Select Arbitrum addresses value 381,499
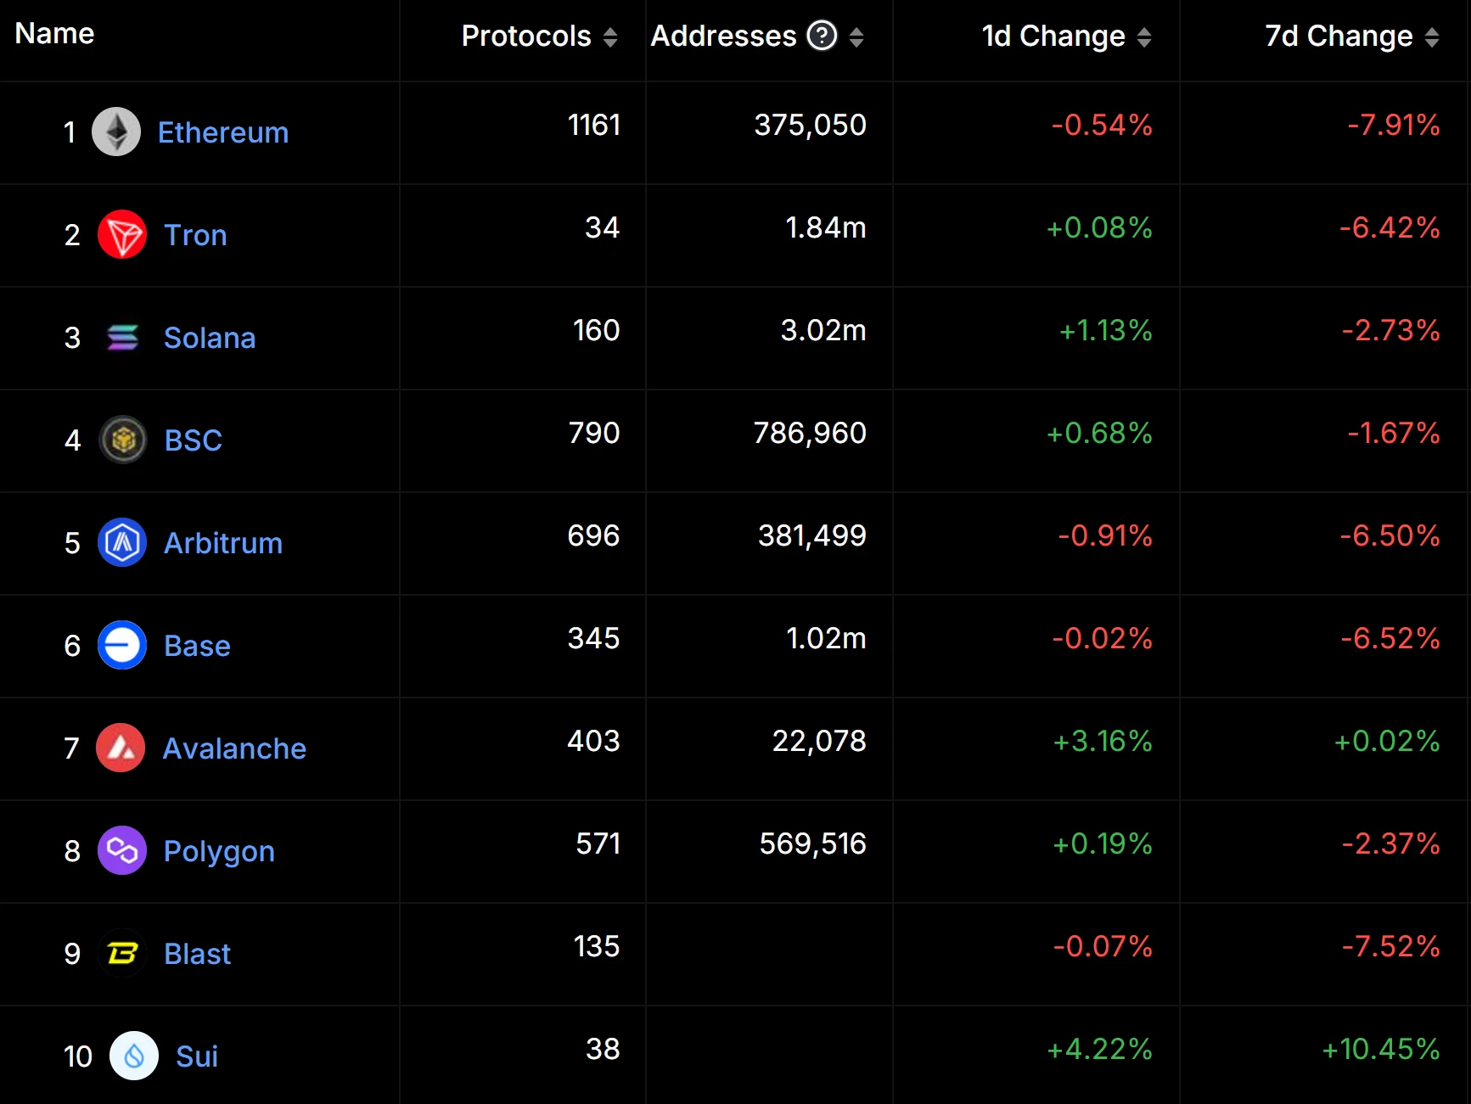Screen dimensions: 1471x1104 (812, 535)
